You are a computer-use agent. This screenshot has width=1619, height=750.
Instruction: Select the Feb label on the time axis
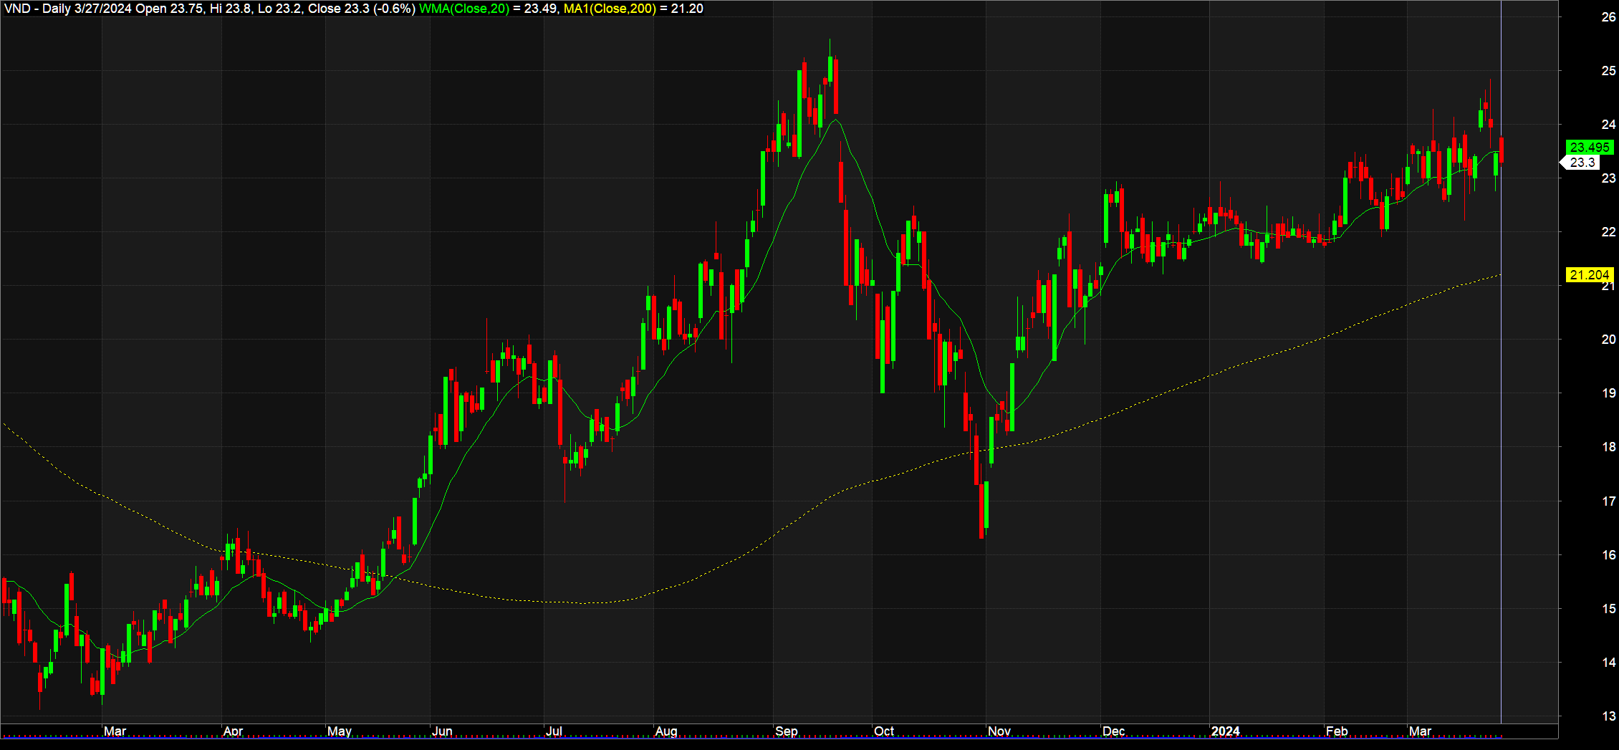[1337, 731]
